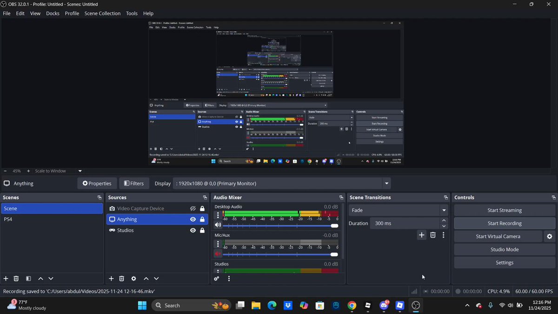Viewport: 558px width, 314px height.
Task: Open File Explorer from the taskbar
Action: (256, 305)
